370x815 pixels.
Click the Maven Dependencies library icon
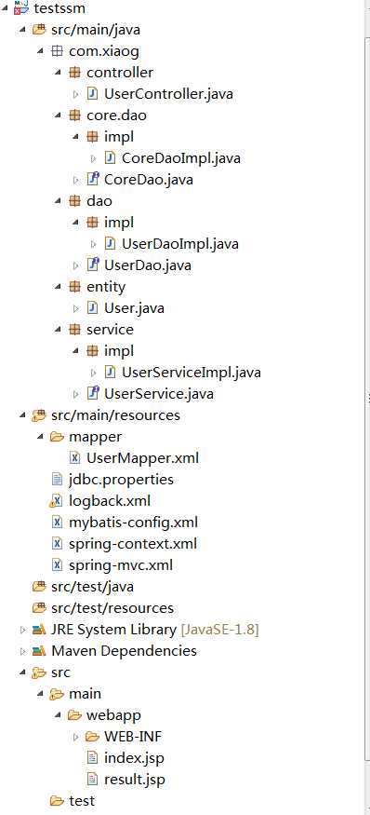(39, 651)
